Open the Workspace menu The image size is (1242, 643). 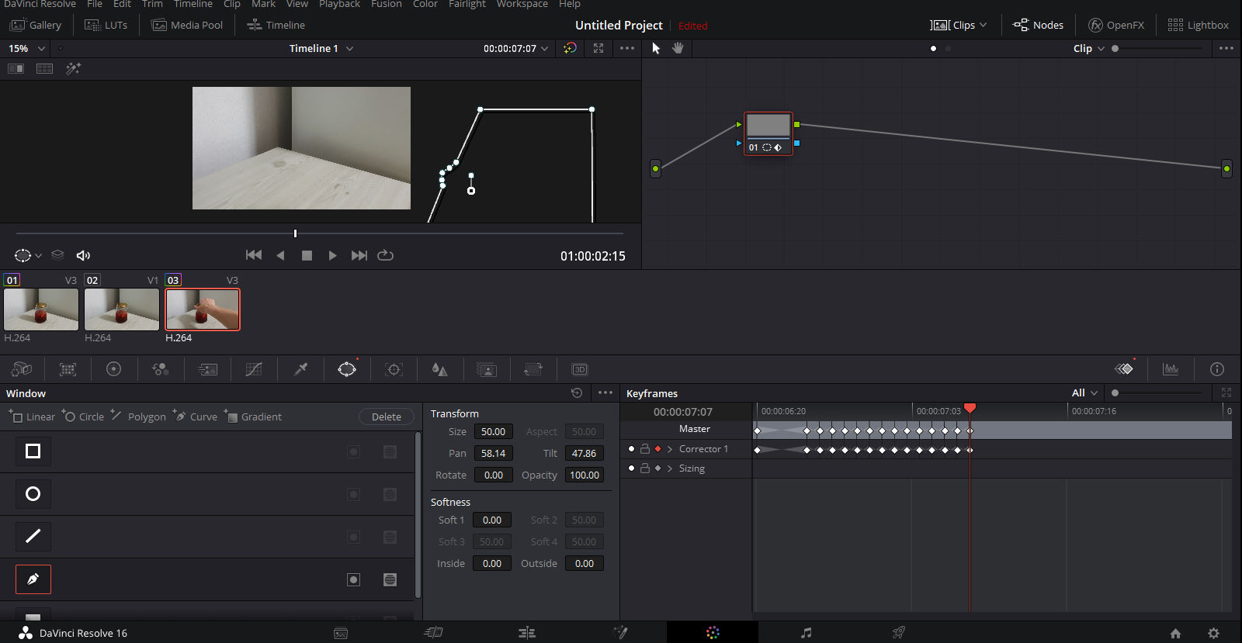click(x=522, y=4)
